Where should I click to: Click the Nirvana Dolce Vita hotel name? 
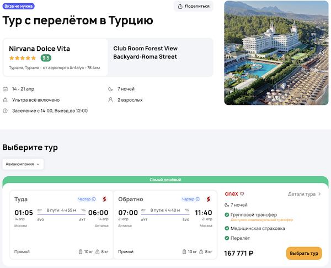pyautogui.click(x=39, y=49)
